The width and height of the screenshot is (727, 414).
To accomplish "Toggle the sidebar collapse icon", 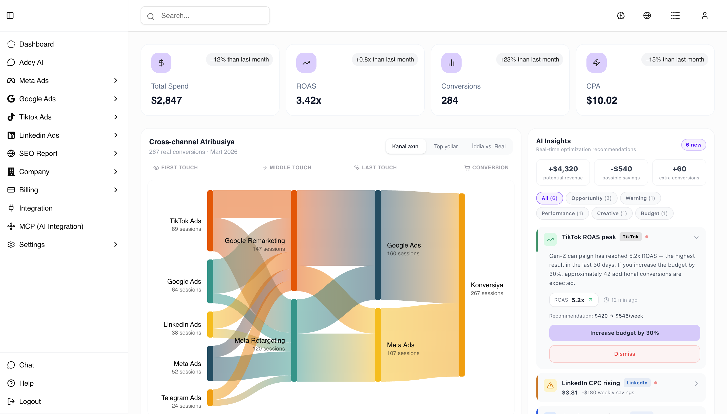I will (x=10, y=15).
